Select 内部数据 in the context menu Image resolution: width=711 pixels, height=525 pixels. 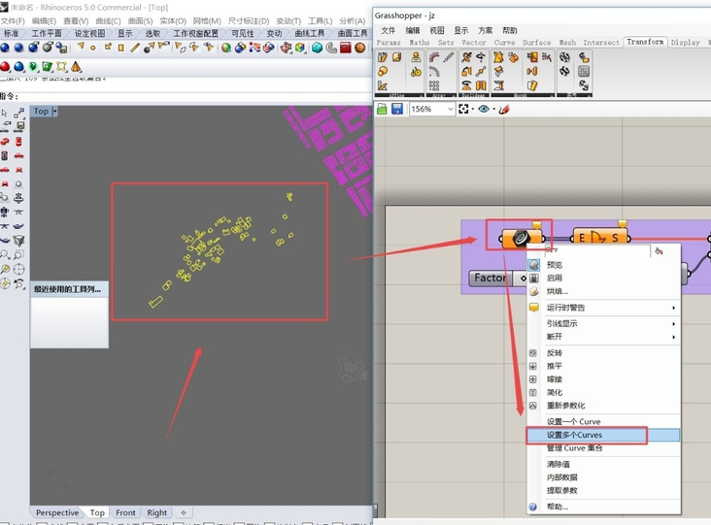coord(604,477)
